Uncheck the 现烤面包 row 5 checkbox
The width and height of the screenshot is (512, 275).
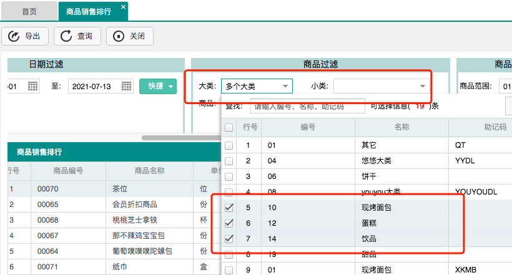(x=229, y=207)
